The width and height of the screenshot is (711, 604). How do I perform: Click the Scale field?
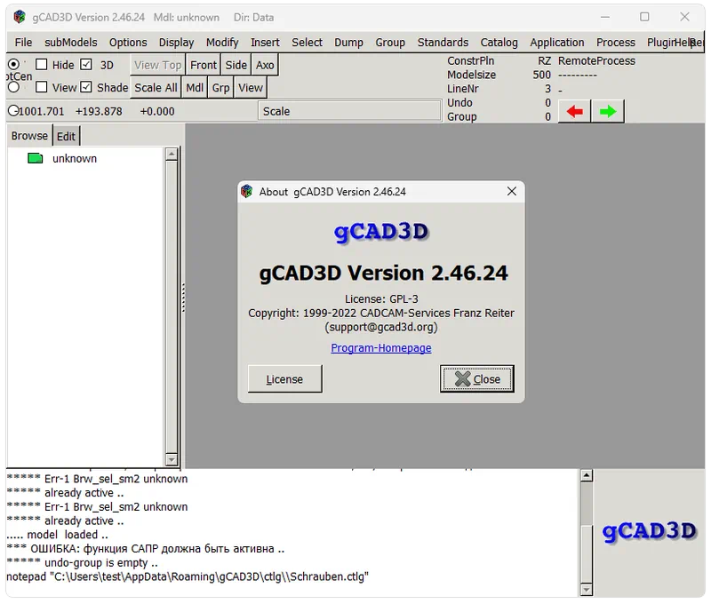pos(349,111)
